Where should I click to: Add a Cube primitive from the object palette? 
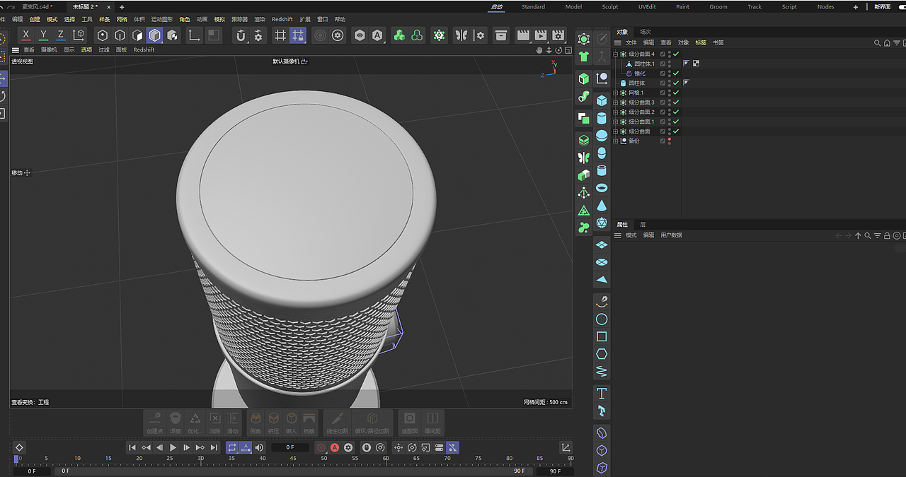coord(602,101)
